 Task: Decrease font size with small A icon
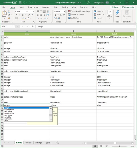pos(33,15)
